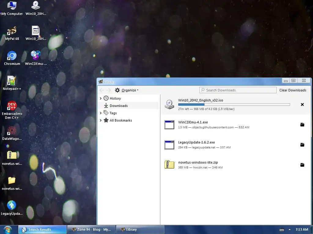Click the novetus-windows-lite.zip file icon in list
The image size is (313, 234).
coord(169,165)
